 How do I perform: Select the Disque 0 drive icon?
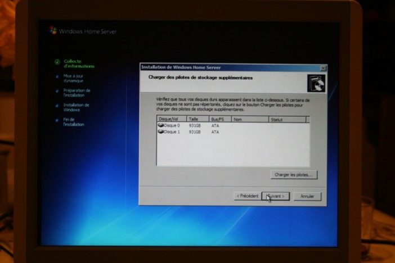[x=161, y=125]
